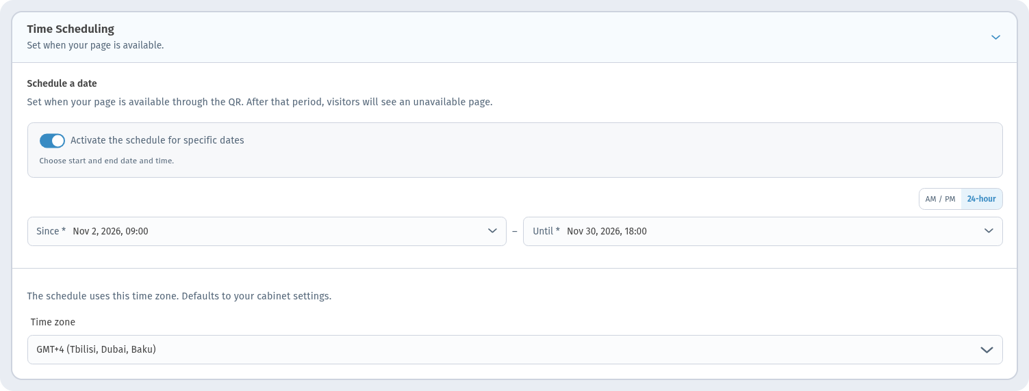Switch time format to AM / PM
The height and width of the screenshot is (391, 1029).
click(940, 199)
